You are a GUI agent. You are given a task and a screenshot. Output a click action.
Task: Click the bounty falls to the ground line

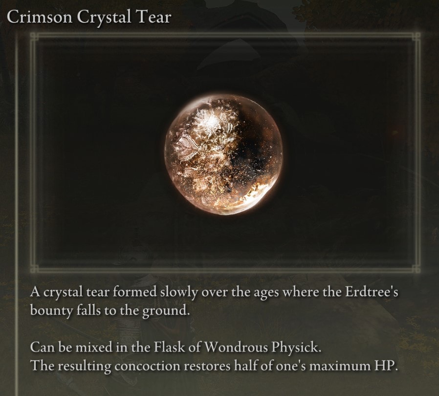[x=110, y=311]
